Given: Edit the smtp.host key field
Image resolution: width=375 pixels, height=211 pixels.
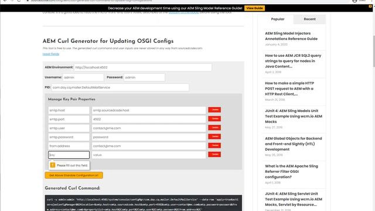Looking at the screenshot, I should (69, 110).
